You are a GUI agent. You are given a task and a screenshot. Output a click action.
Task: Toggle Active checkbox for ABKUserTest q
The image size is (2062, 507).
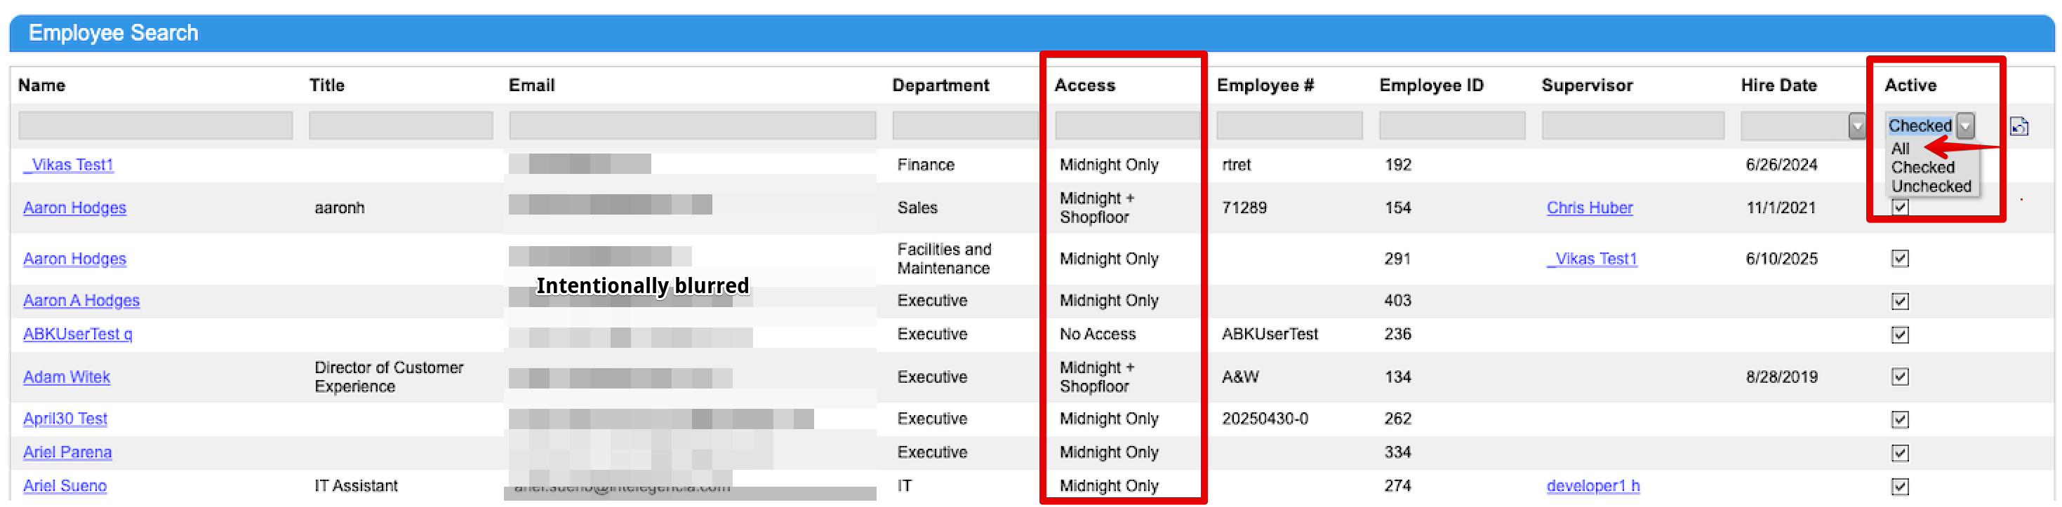click(x=1901, y=335)
